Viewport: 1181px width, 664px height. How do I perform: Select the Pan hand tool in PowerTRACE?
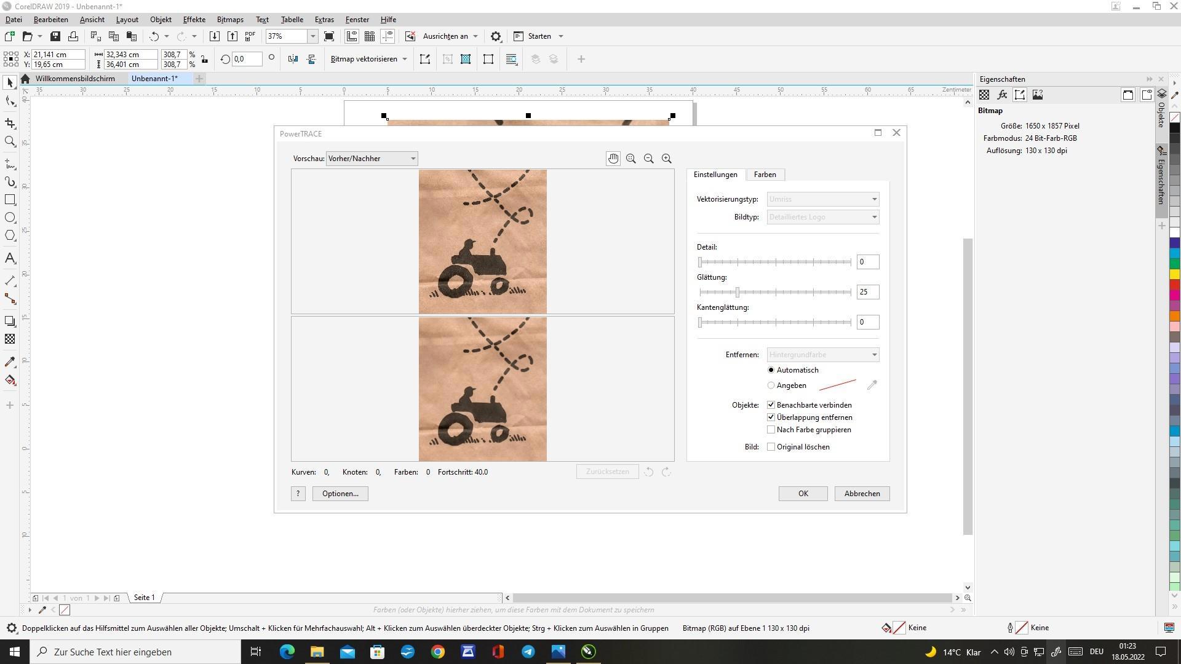click(x=613, y=159)
